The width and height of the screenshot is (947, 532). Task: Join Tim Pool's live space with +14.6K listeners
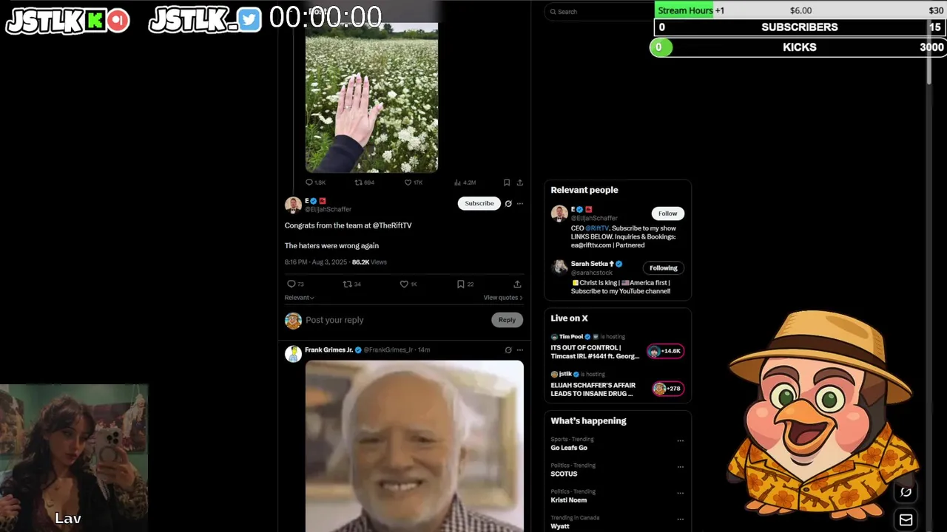tap(665, 351)
